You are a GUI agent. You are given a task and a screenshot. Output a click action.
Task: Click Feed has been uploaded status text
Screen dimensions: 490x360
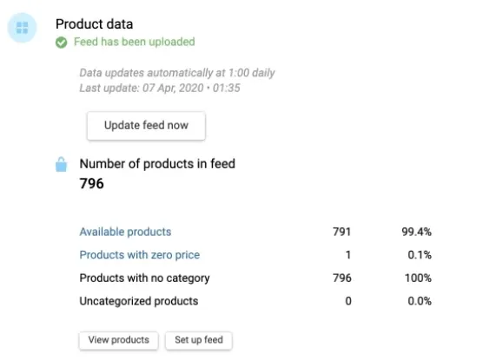click(135, 42)
